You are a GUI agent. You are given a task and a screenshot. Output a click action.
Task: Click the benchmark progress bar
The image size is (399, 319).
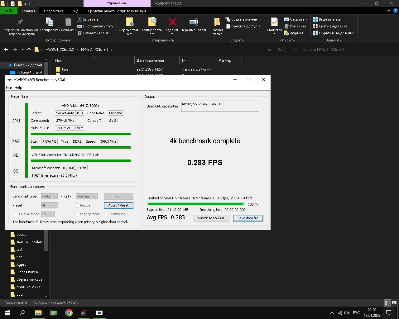tap(196, 204)
